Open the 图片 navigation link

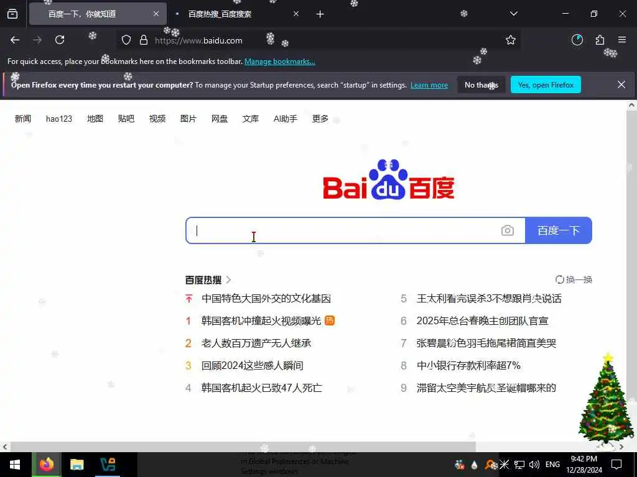(x=188, y=119)
